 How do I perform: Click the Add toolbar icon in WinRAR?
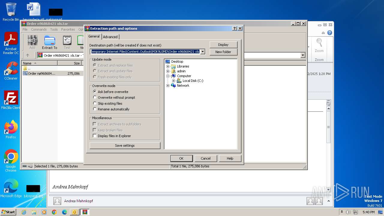coord(32,42)
